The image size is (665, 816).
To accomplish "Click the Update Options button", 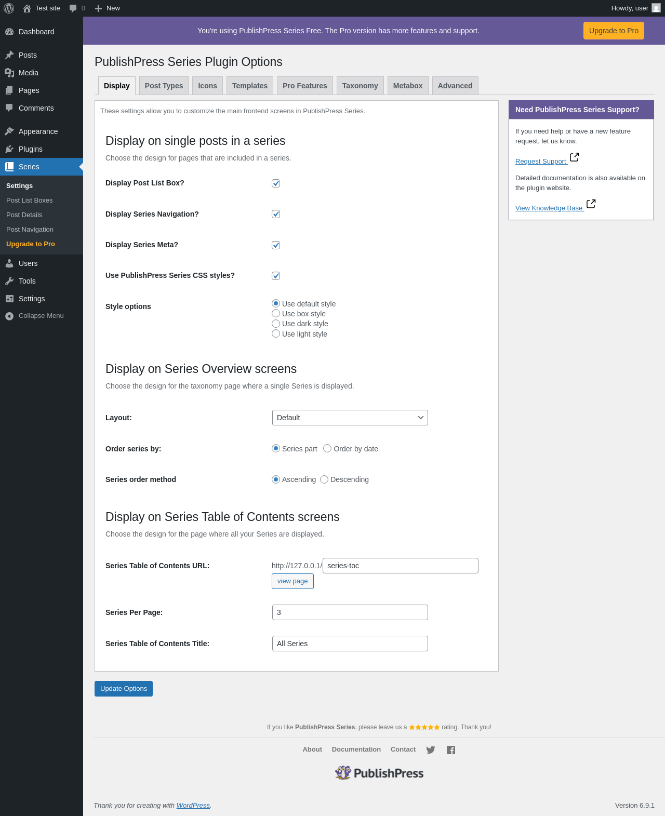I will pyautogui.click(x=124, y=689).
